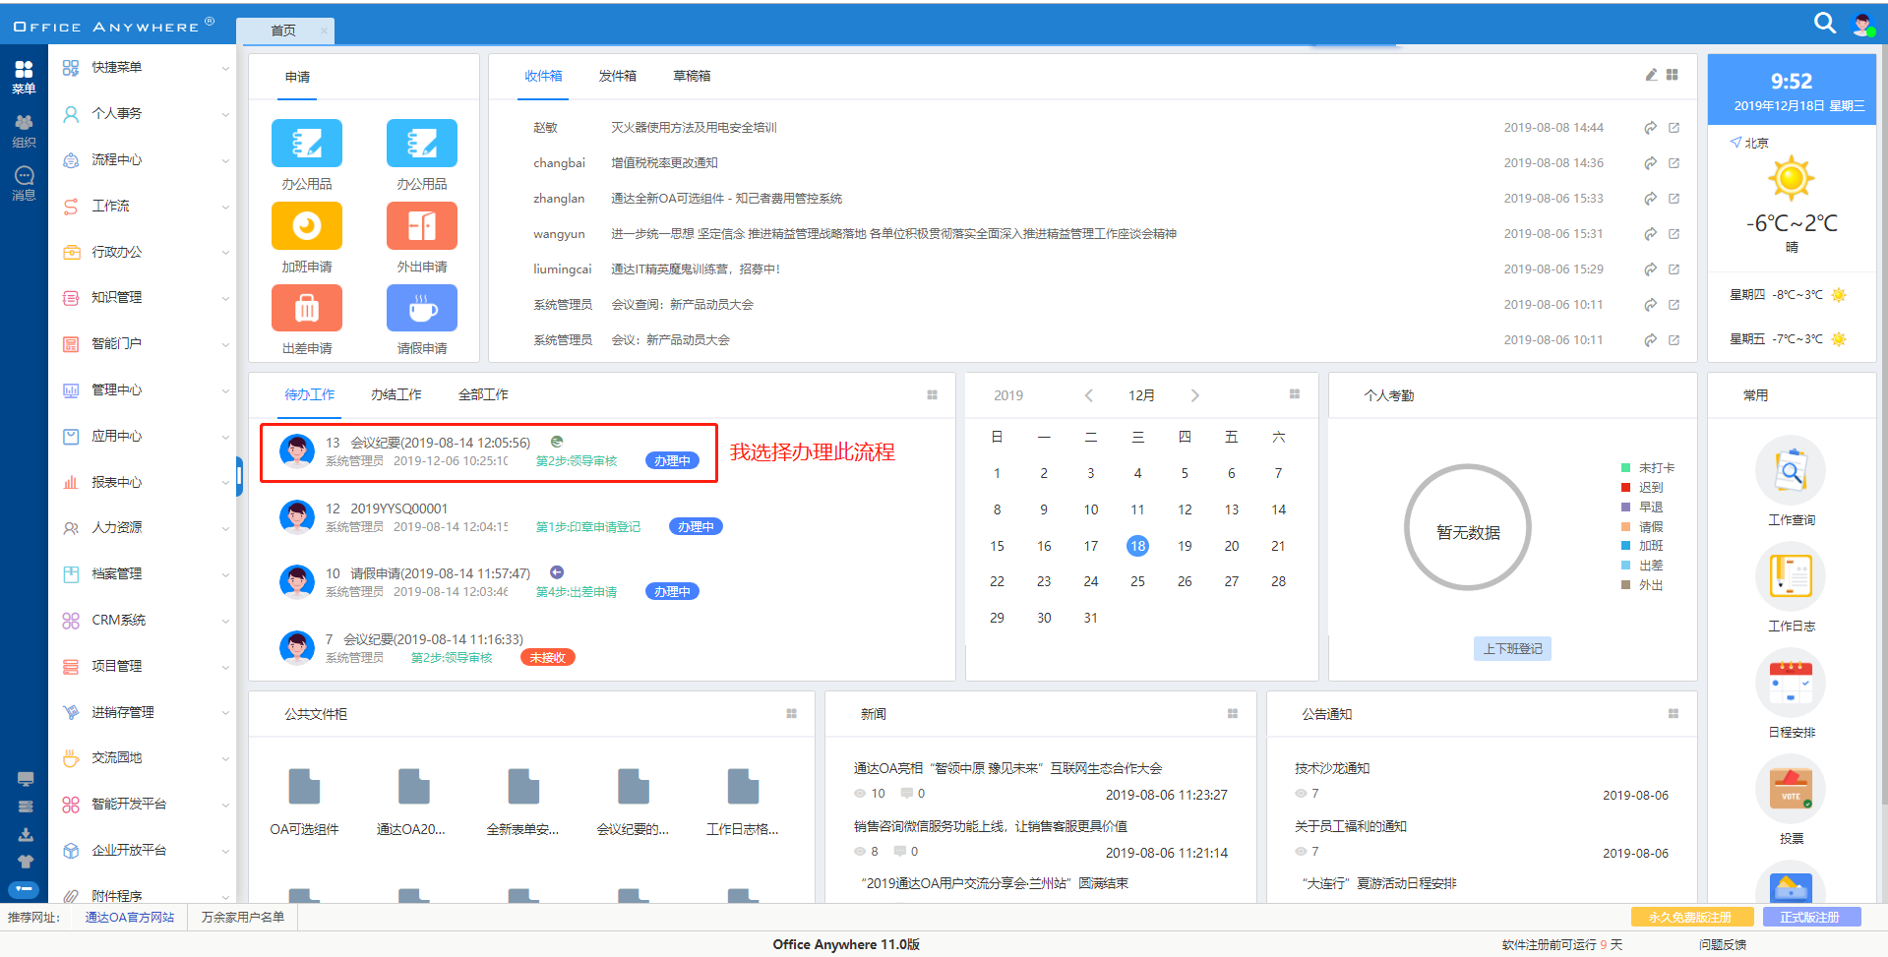Open the 通达OA官方网站 link

(x=129, y=917)
